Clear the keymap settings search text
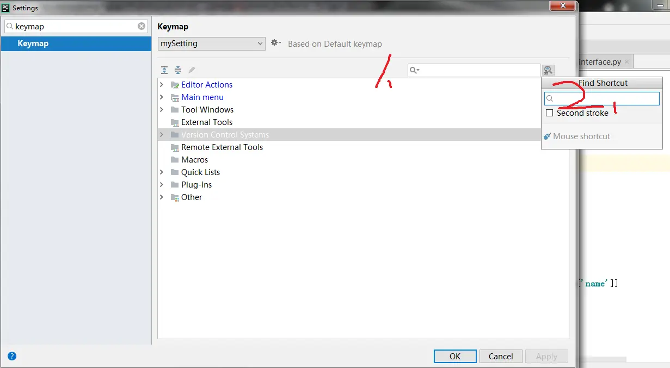 [x=142, y=26]
